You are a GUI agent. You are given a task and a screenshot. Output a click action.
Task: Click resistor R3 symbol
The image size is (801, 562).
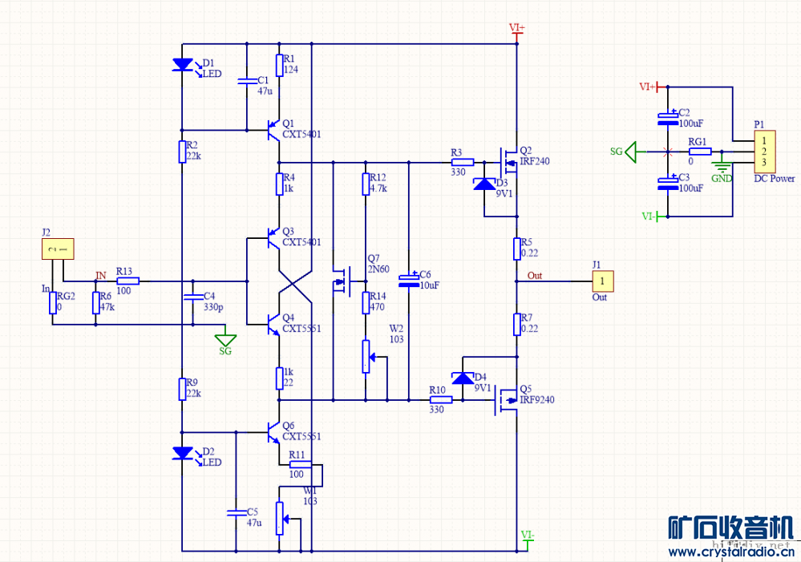pos(463,163)
